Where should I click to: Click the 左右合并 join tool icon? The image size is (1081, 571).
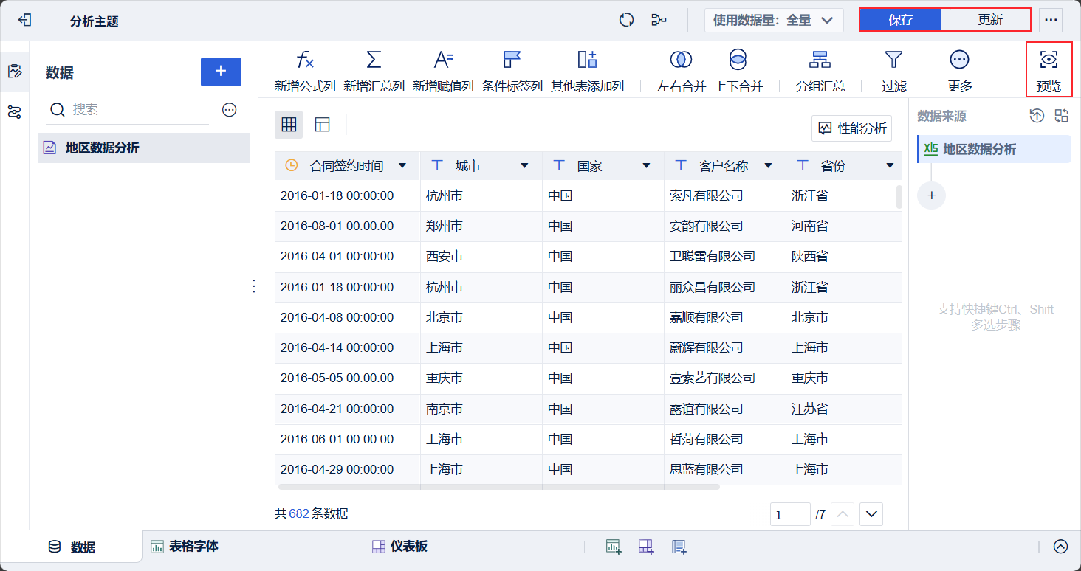click(680, 69)
